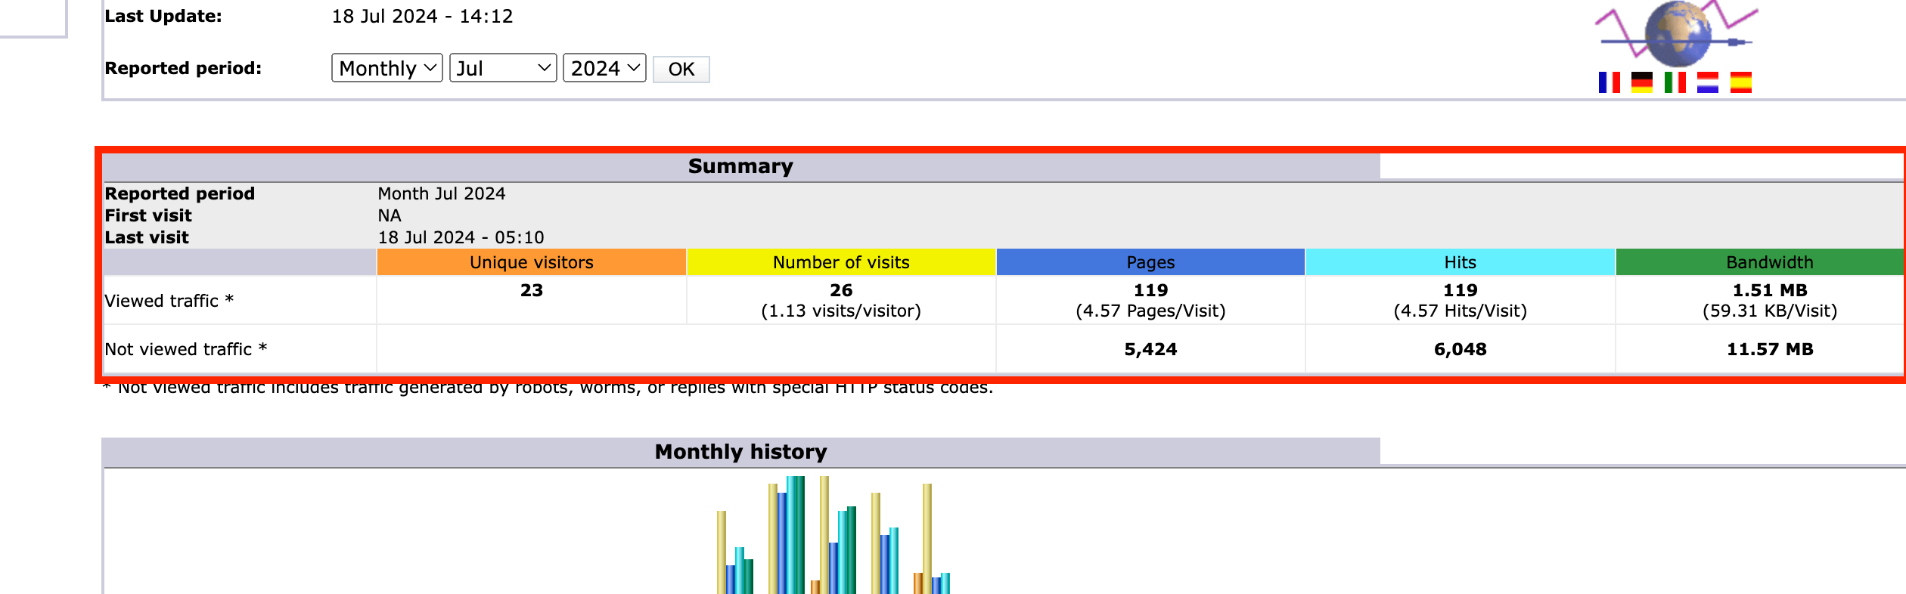The height and width of the screenshot is (594, 1906).
Task: Choose the Dutch flag language icon
Action: (1708, 82)
